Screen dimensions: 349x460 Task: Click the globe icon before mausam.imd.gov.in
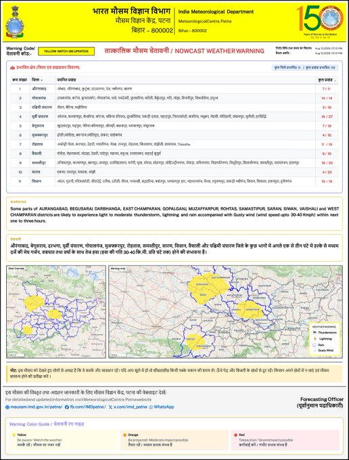pyautogui.click(x=7, y=407)
